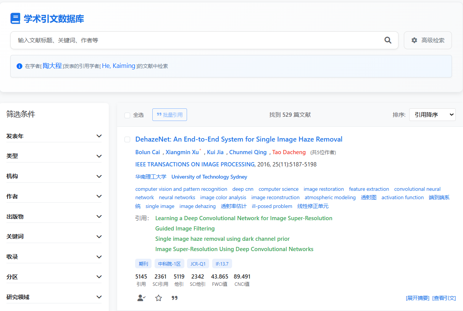463x311 pixels.
Task: Tick the checkbox beside the DehazeNet paper
Action: click(x=127, y=139)
